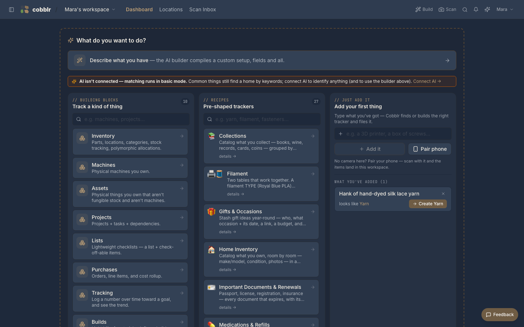Click the Hank of hand-dyed silk lace yarn text

[x=379, y=194]
